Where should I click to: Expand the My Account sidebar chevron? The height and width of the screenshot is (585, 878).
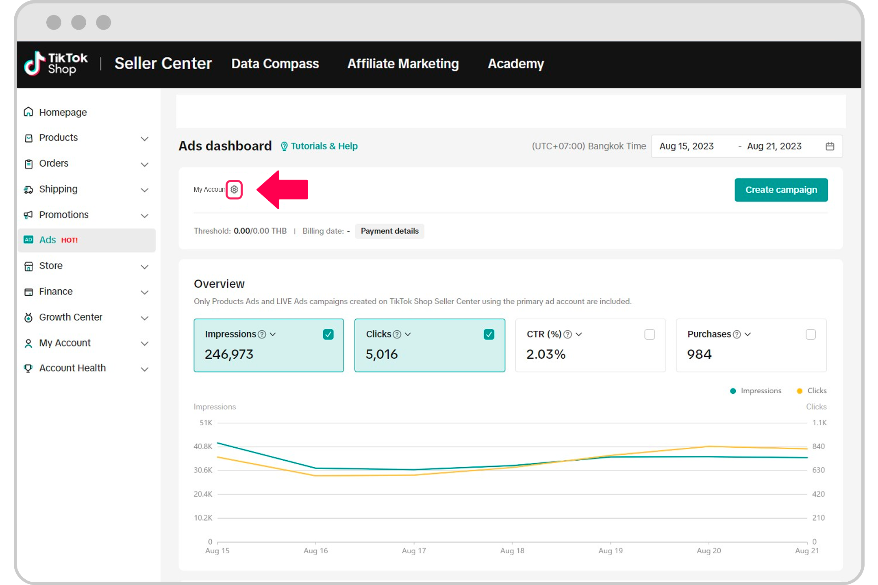[x=144, y=344]
